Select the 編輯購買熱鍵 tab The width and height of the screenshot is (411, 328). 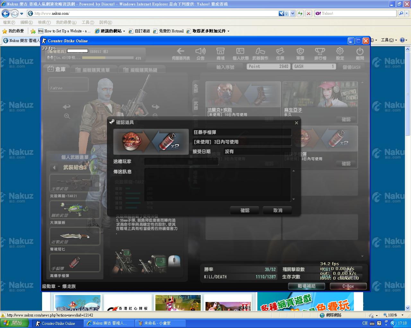[x=141, y=70]
